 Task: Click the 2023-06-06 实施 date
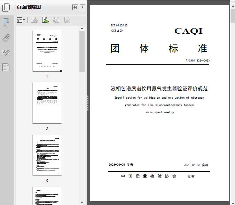196,165
